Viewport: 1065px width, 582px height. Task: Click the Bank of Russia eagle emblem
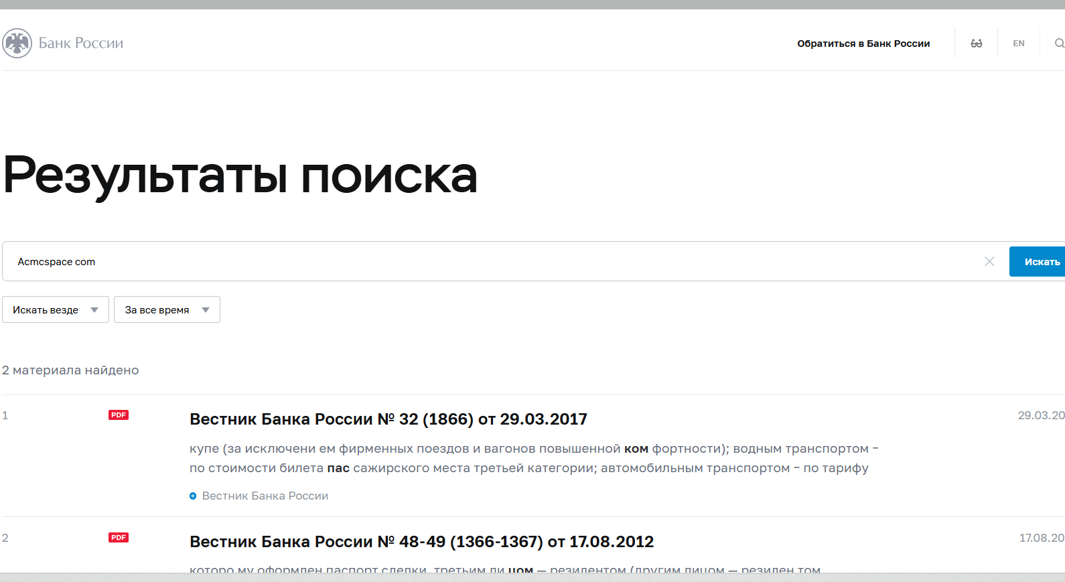[17, 44]
